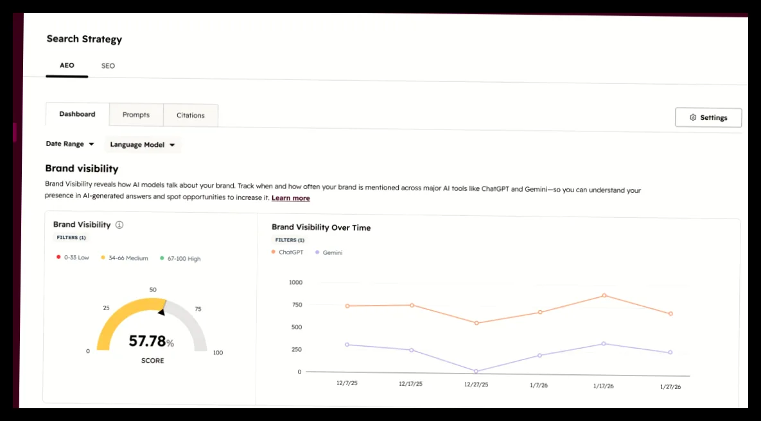Click the ChatGPT data point at 12/27/25
The width and height of the screenshot is (761, 421).
[x=477, y=323]
